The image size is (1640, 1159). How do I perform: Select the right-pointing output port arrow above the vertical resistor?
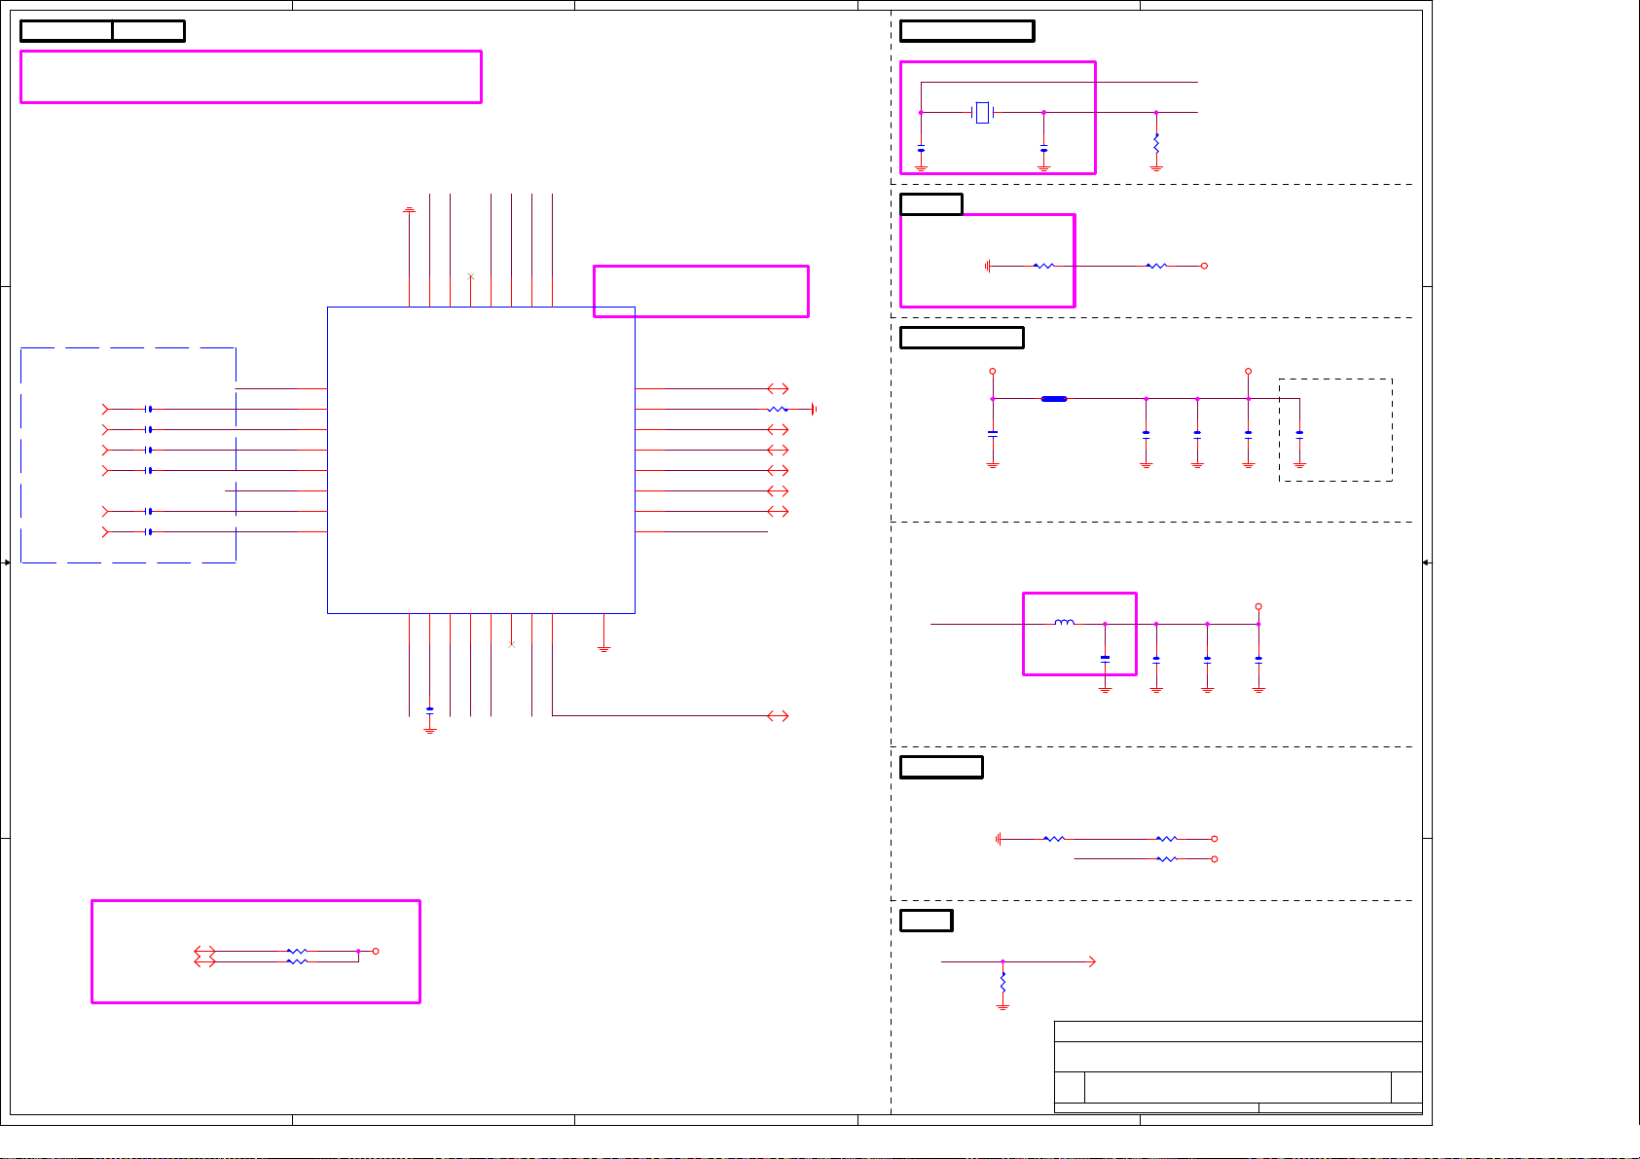1091,961
